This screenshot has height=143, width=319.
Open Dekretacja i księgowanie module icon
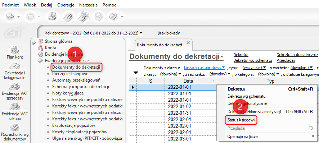coord(15,66)
